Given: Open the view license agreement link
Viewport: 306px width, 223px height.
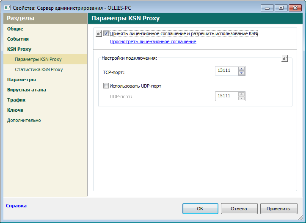Looking at the screenshot, I should click(x=153, y=41).
